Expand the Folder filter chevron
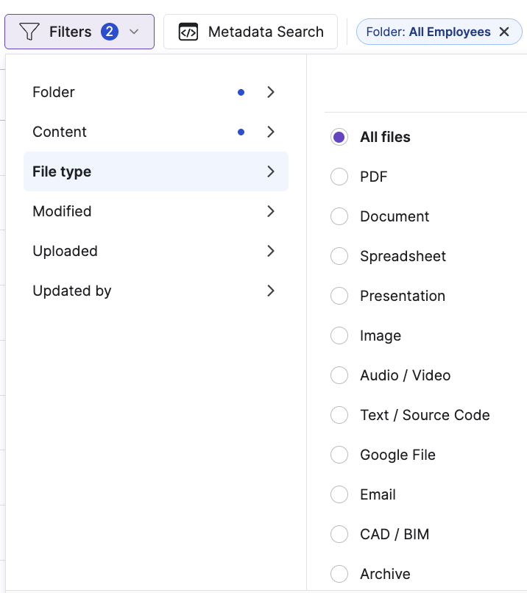Screen dimensions: 527x593 tap(271, 92)
